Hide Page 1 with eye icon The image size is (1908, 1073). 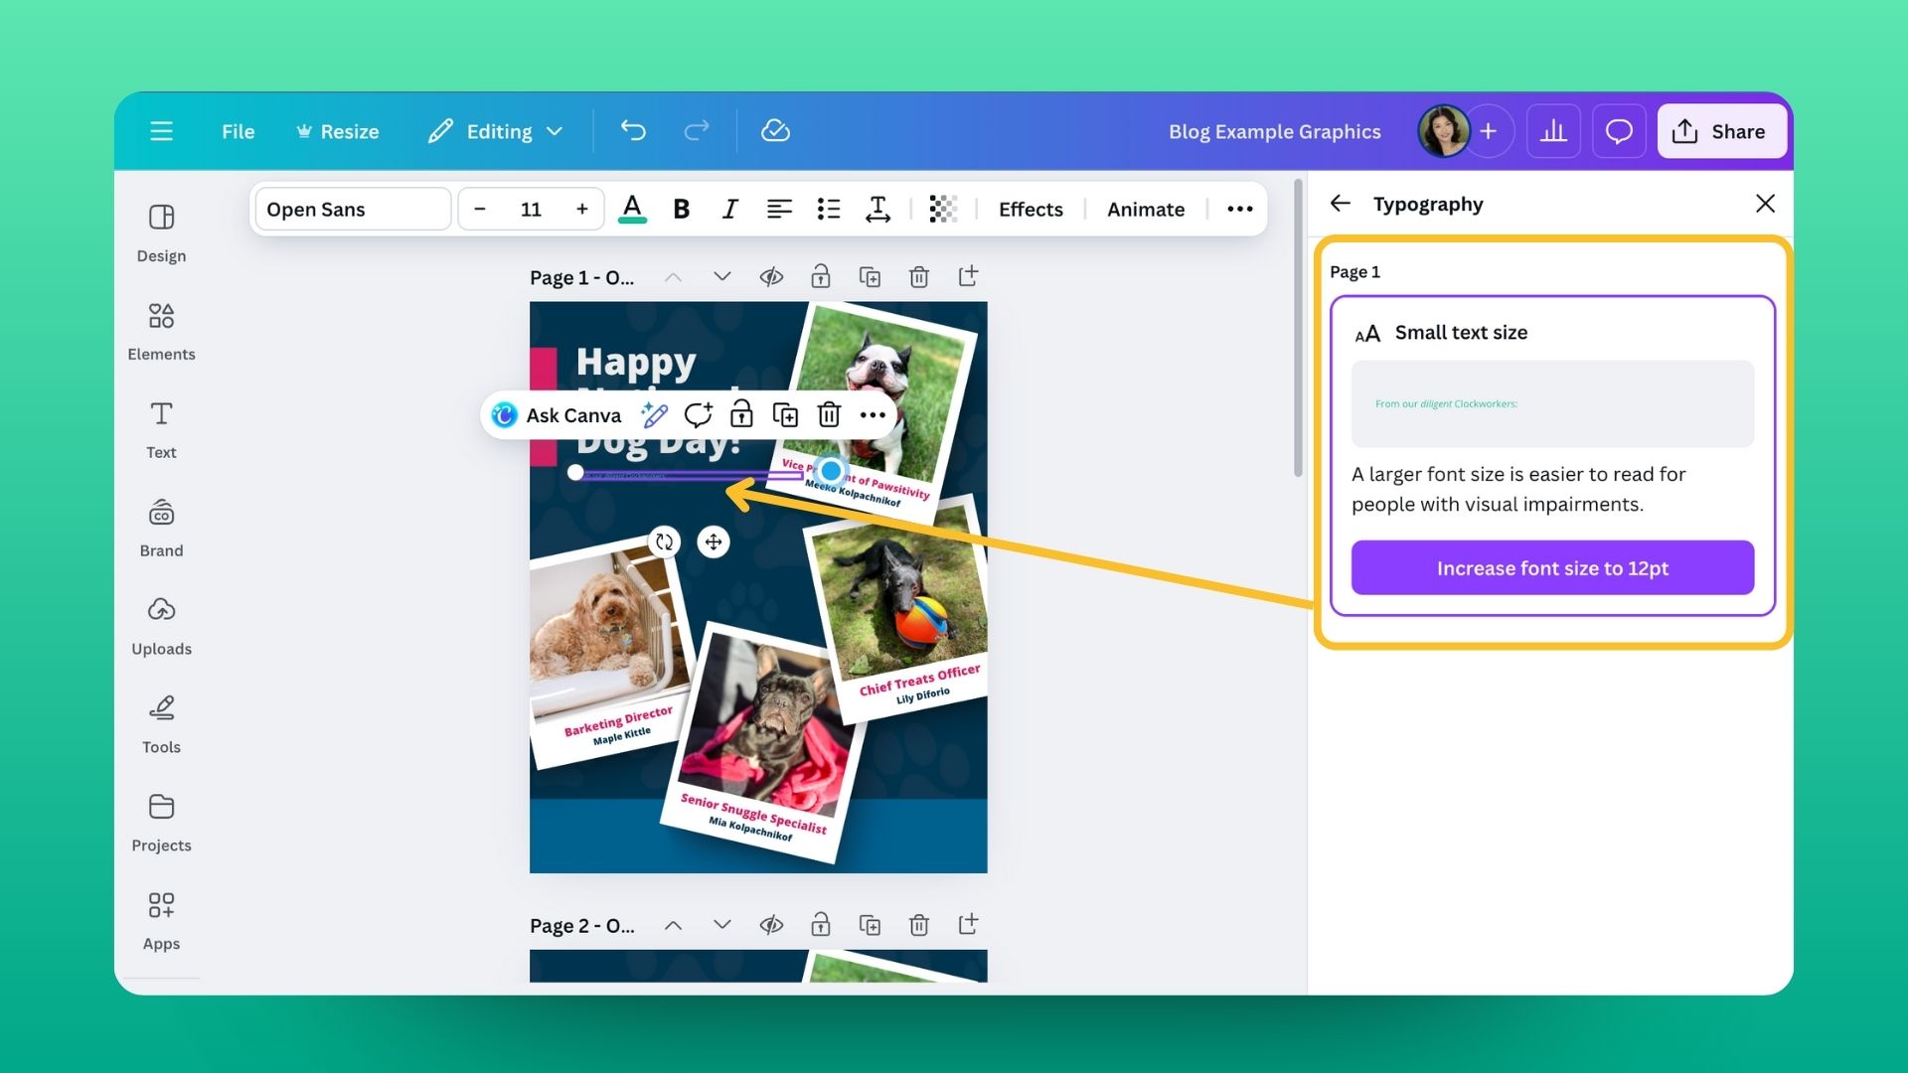771,277
